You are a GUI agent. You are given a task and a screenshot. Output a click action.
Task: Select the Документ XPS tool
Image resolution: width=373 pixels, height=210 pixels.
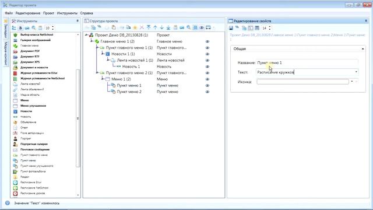click(x=30, y=62)
